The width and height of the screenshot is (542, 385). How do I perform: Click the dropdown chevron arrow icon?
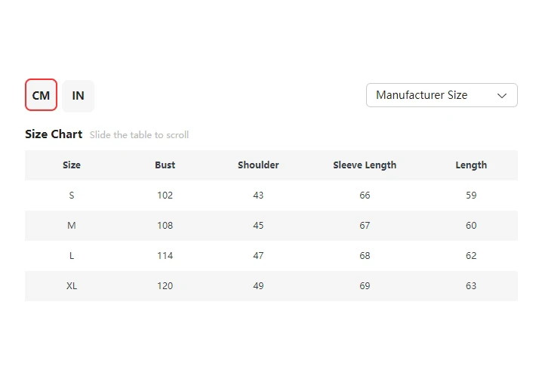click(x=502, y=95)
